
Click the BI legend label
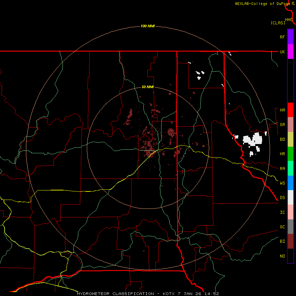pyautogui.click(x=282, y=241)
